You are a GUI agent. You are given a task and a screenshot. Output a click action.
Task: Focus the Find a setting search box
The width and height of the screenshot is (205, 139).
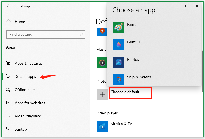46,35
